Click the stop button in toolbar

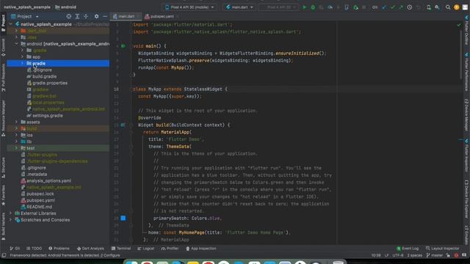pyautogui.click(x=364, y=7)
